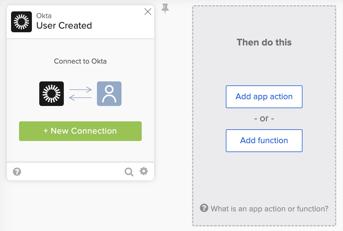The height and width of the screenshot is (231, 343).
Task: Open card settings with the gear icon
Action: [x=144, y=171]
